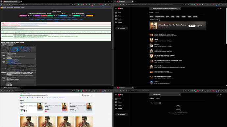Filter YouTube Music results by Songs
The image size is (227, 127).
167,17
